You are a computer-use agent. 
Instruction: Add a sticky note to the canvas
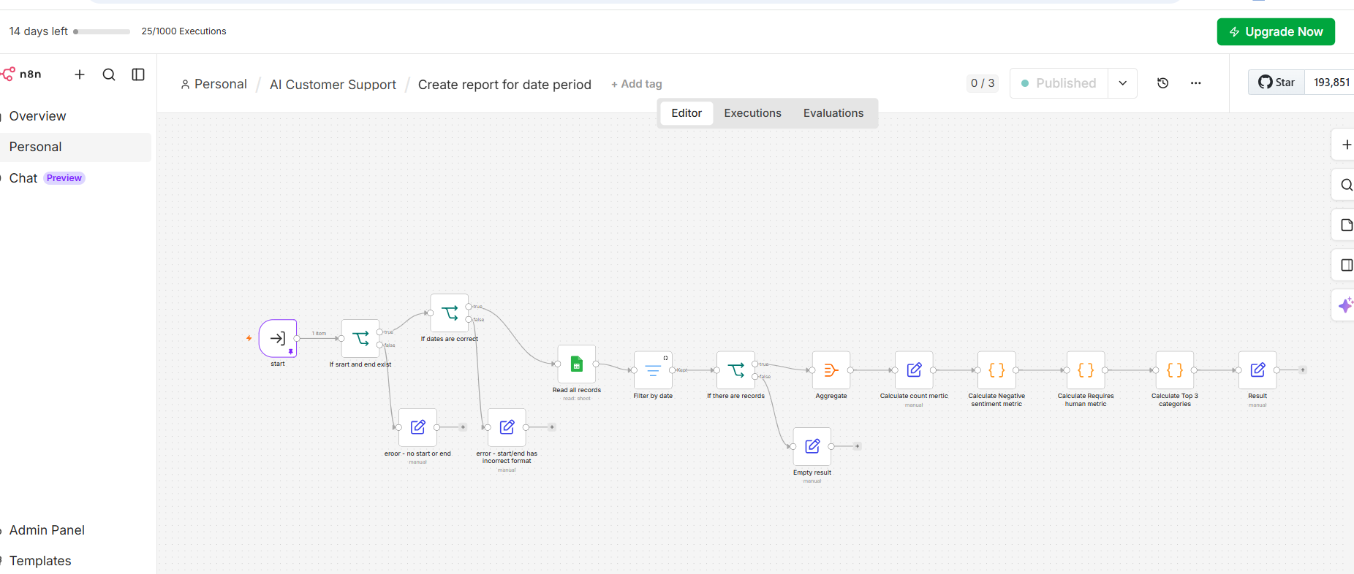coord(1345,225)
